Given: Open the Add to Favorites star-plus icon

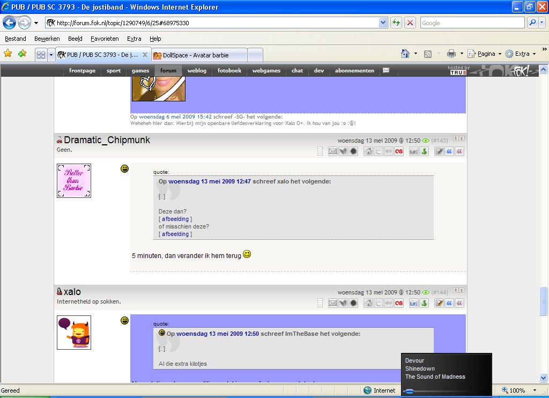Looking at the screenshot, I should click(x=22, y=54).
